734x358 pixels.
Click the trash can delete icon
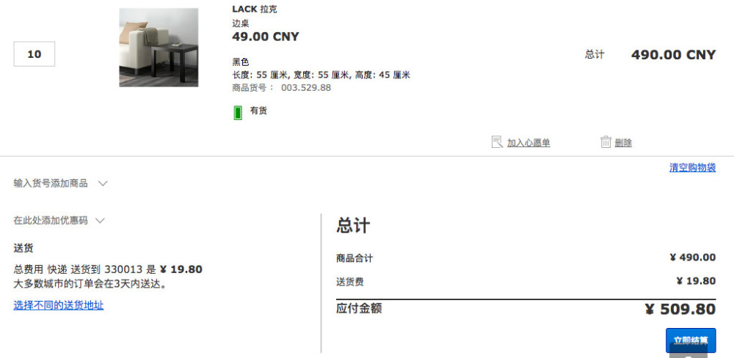tap(606, 142)
